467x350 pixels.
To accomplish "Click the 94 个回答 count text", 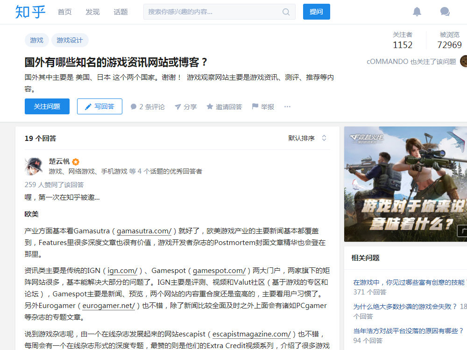I will click(x=368, y=341).
